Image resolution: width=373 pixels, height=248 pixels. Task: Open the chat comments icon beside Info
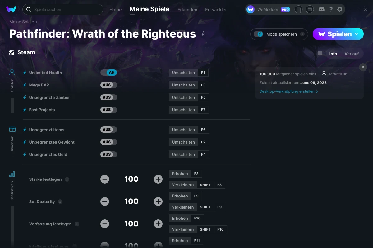(x=320, y=54)
